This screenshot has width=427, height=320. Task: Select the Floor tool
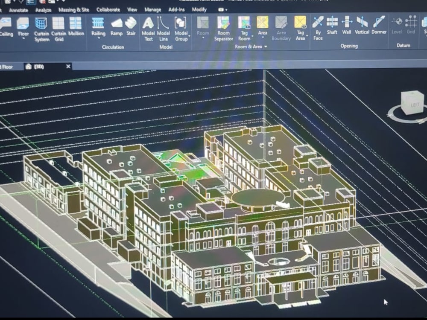pyautogui.click(x=23, y=27)
